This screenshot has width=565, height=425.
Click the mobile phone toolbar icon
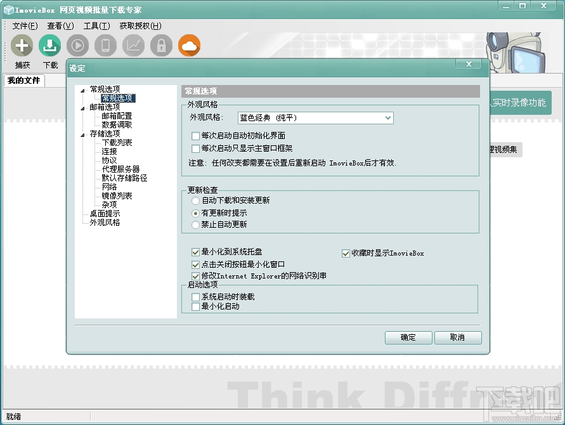pos(105,46)
